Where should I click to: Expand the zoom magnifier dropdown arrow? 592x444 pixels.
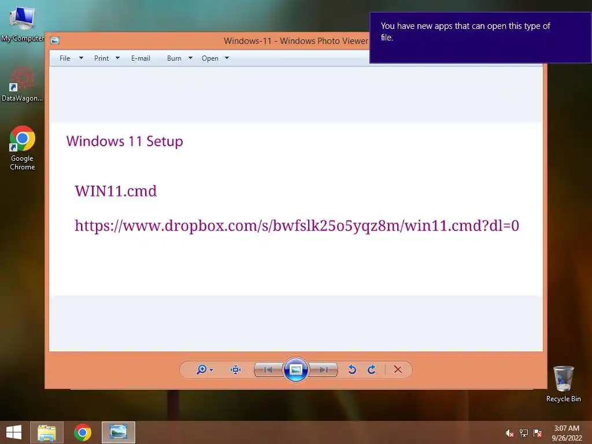click(212, 369)
